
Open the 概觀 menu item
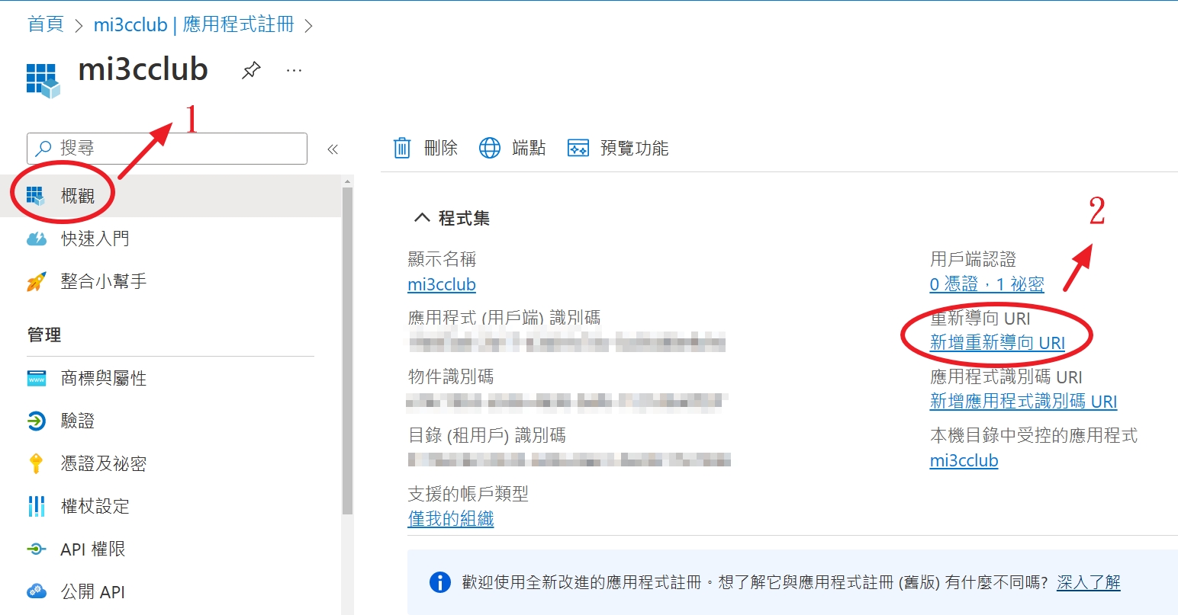170,196
